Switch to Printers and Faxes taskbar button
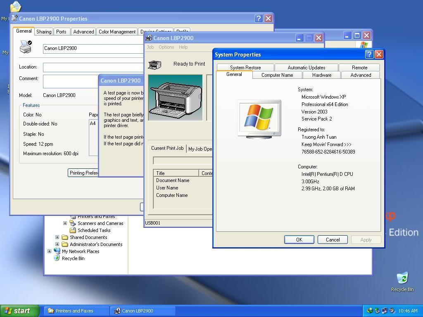423x317 pixels. pos(76,311)
